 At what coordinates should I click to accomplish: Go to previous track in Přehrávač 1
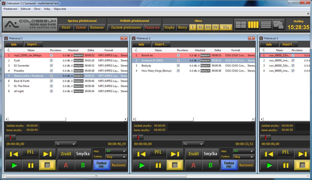[14, 154]
